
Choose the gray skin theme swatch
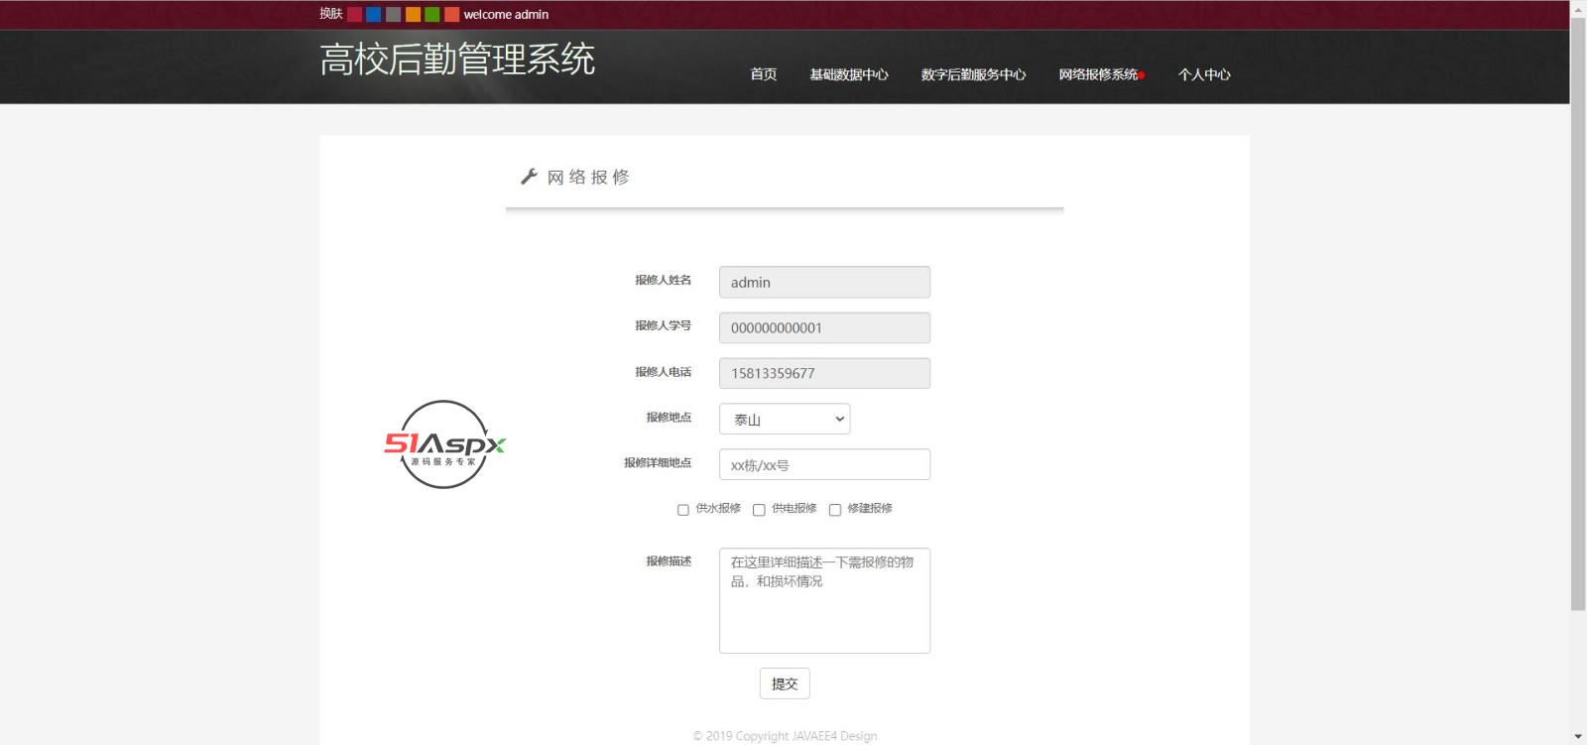393,14
